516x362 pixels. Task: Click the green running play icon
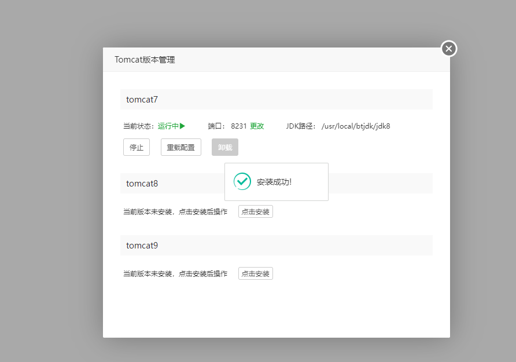pos(182,126)
